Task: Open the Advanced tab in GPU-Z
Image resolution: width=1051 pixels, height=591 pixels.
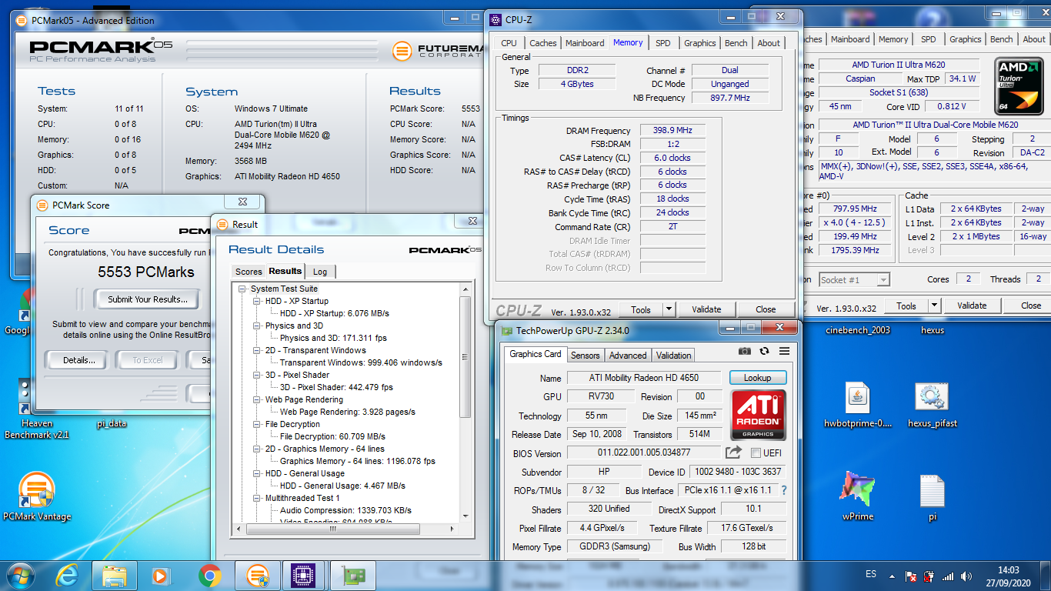Action: pyautogui.click(x=628, y=355)
